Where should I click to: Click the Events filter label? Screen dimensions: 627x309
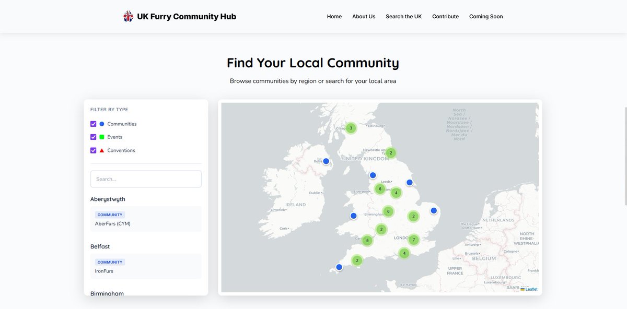(115, 137)
